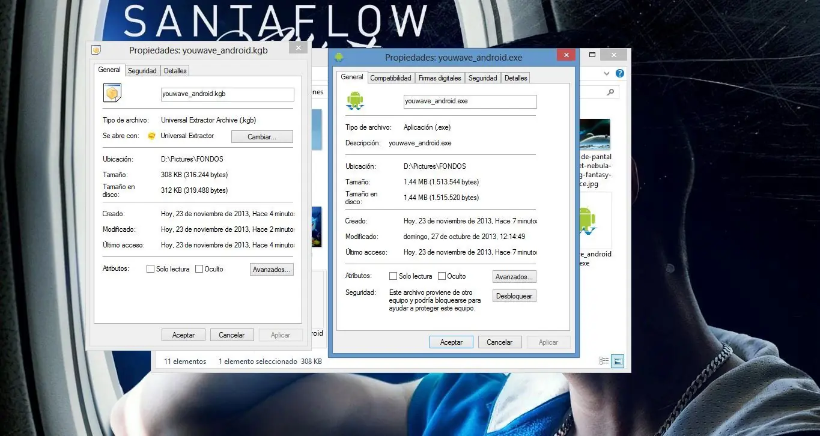The height and width of the screenshot is (436, 820).
Task: Switch Explorer to details view using the status bar icon
Action: [604, 361]
